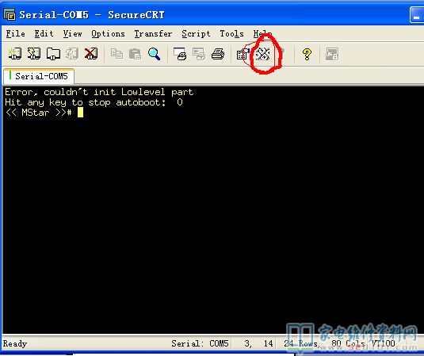Open Session Options icon
Viewport: 424px width, 356px height.
coord(243,54)
